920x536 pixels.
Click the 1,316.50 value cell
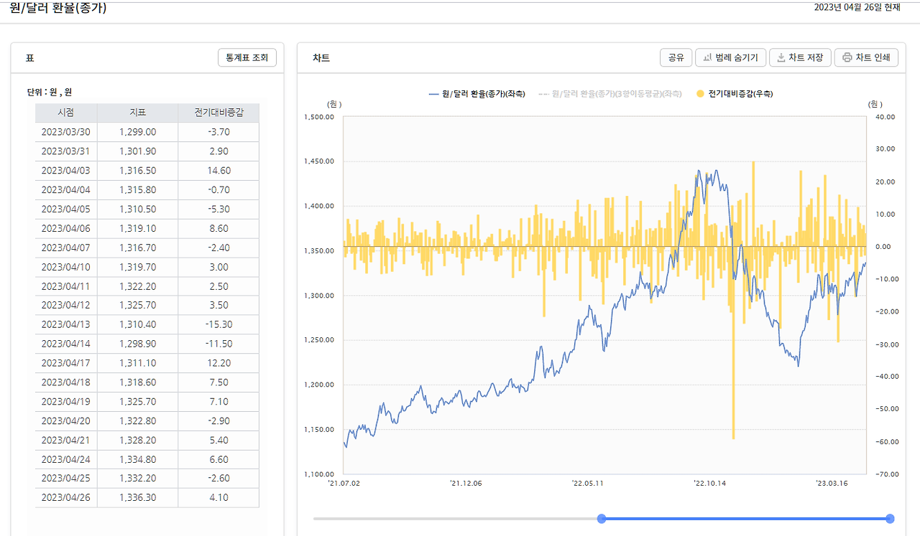click(x=137, y=171)
